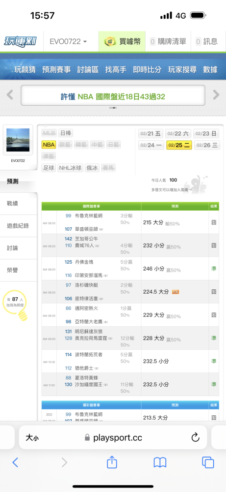Select 俄冰 league filter
The image size is (226, 492).
coord(92,168)
